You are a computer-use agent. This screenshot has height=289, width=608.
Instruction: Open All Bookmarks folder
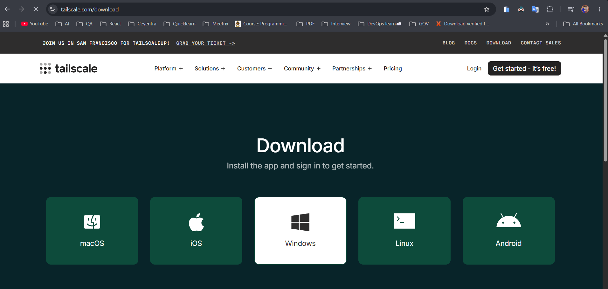pyautogui.click(x=583, y=24)
